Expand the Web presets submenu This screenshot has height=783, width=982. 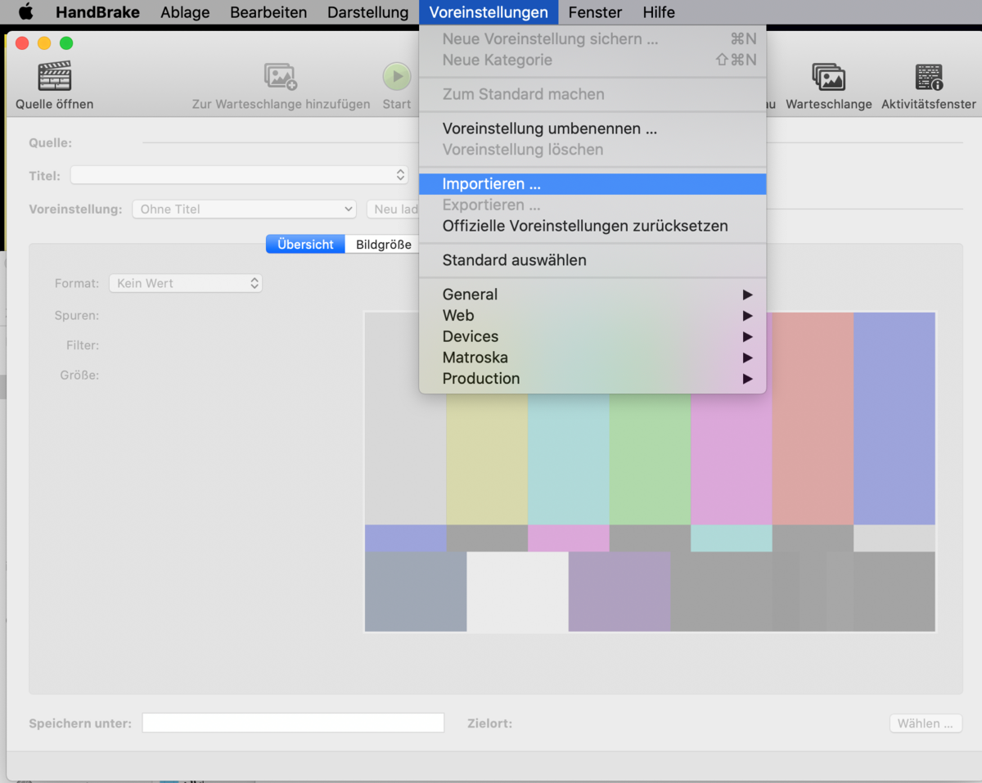[592, 315]
